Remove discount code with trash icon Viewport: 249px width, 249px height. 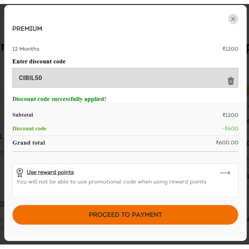231,81
